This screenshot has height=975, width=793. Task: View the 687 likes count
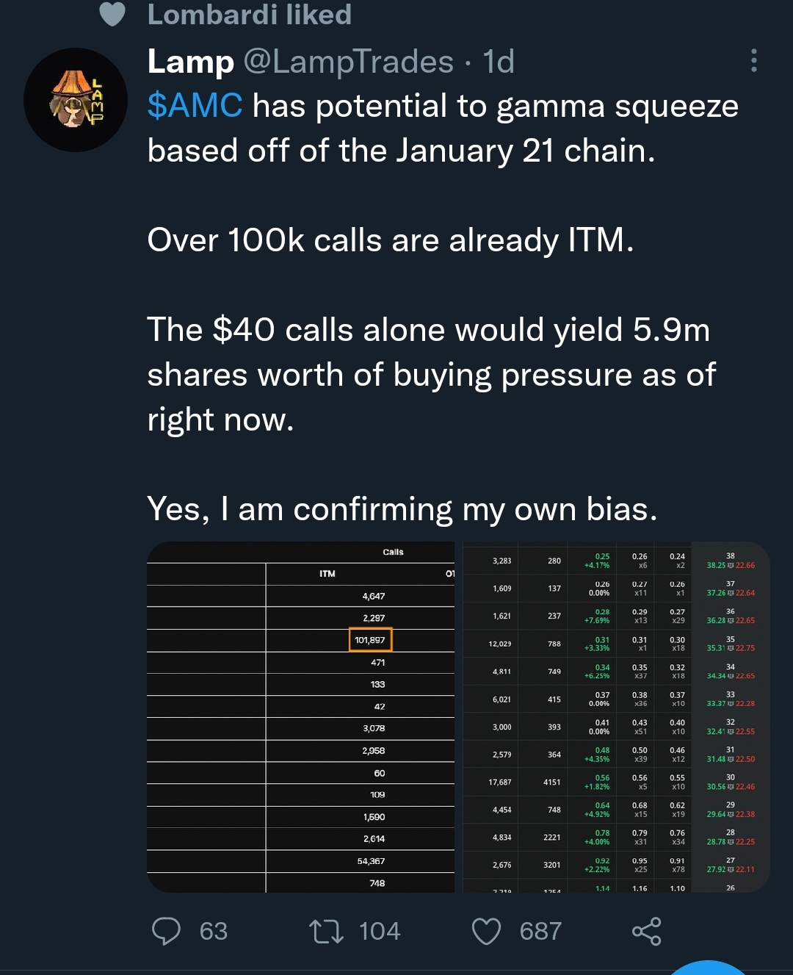(x=540, y=932)
